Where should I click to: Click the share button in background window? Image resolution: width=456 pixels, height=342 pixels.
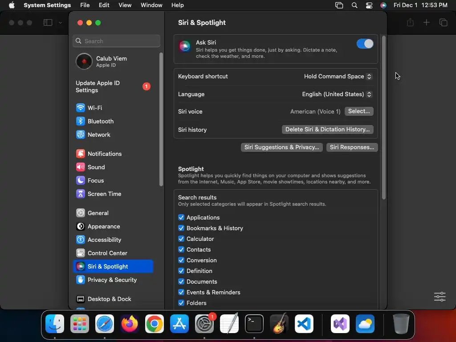(410, 22)
